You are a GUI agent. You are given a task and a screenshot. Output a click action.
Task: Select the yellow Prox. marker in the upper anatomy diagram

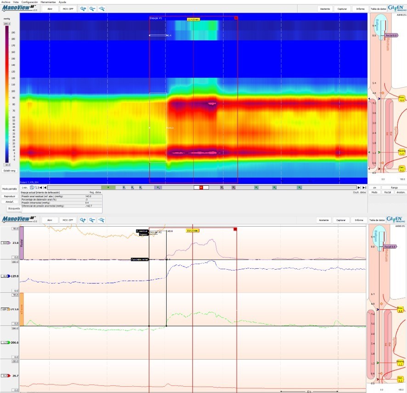coord(401,99)
